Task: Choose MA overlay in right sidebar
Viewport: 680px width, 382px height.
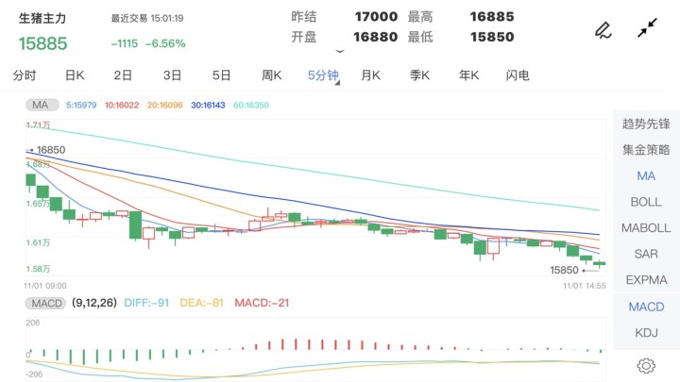Action: point(646,175)
